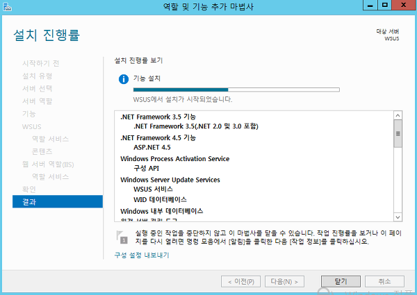Image resolution: width=417 pixels, height=295 pixels.
Task: Click the 설치 진행률 보기 heading
Action: (x=138, y=60)
